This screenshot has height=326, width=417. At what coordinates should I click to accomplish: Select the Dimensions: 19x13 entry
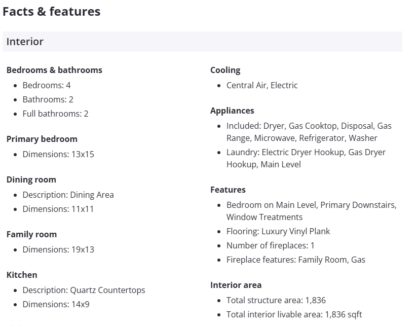(x=58, y=249)
